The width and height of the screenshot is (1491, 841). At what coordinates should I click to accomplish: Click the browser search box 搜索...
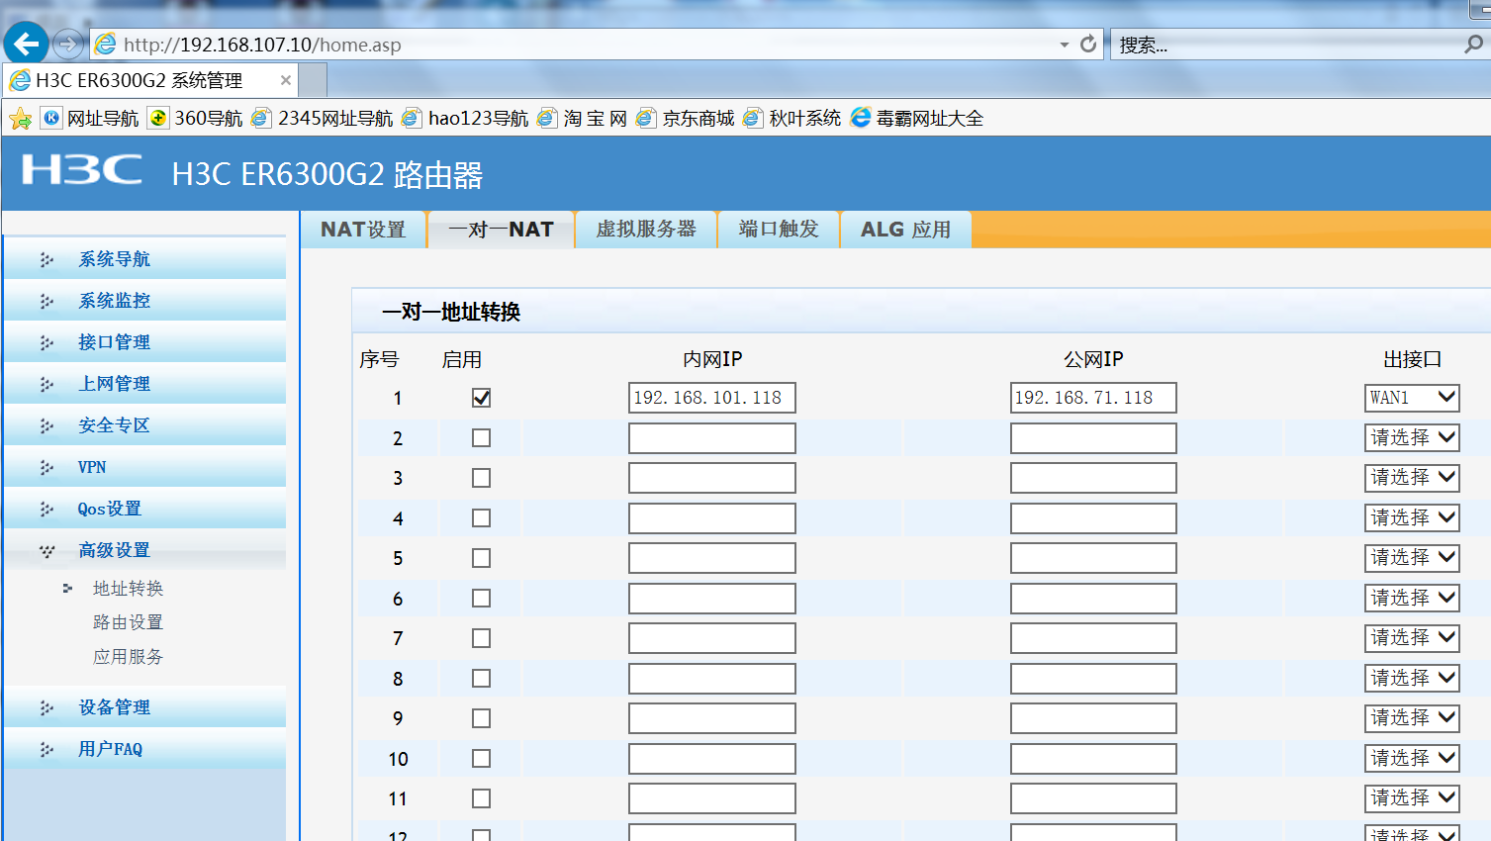(1286, 45)
